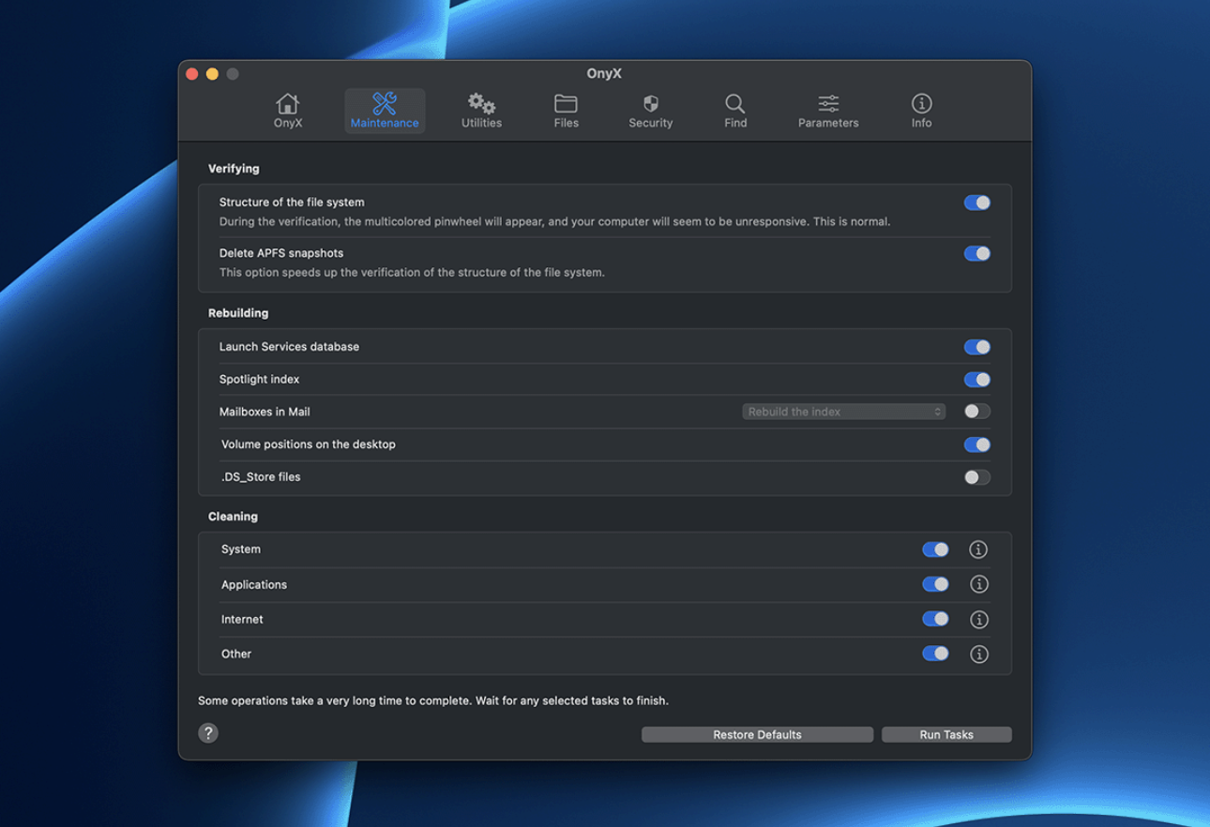Click the Restore Defaults button
The image size is (1210, 827).
757,734
